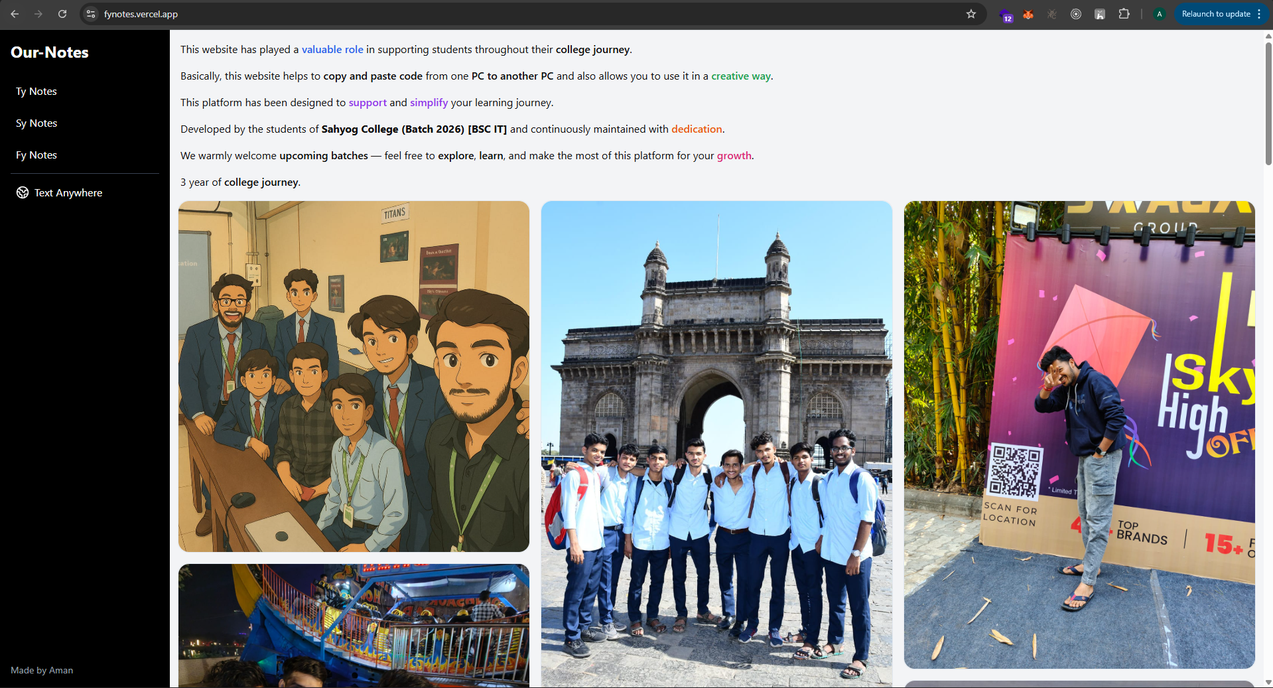Viewport: 1273px width, 688px height.
Task: View site information icon in address bar
Action: click(92, 14)
